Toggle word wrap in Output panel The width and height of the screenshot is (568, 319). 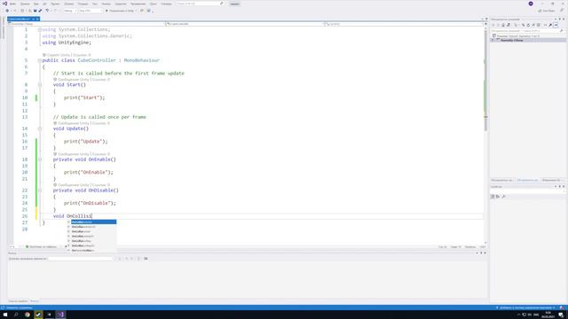(146, 259)
